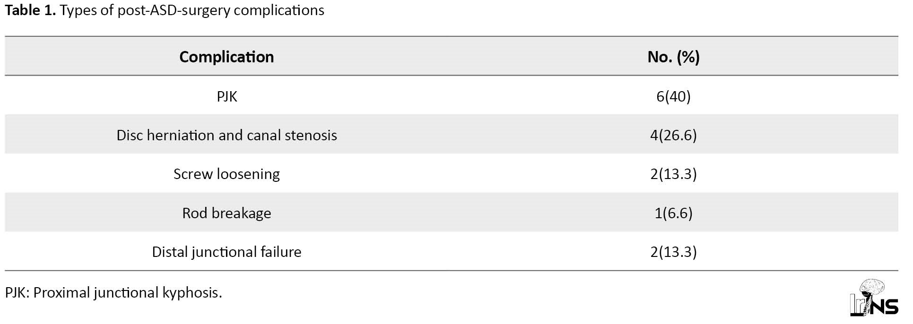Select the Screw loosening row label

click(226, 174)
